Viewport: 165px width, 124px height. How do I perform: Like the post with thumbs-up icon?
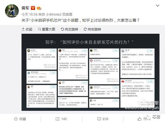139,119
